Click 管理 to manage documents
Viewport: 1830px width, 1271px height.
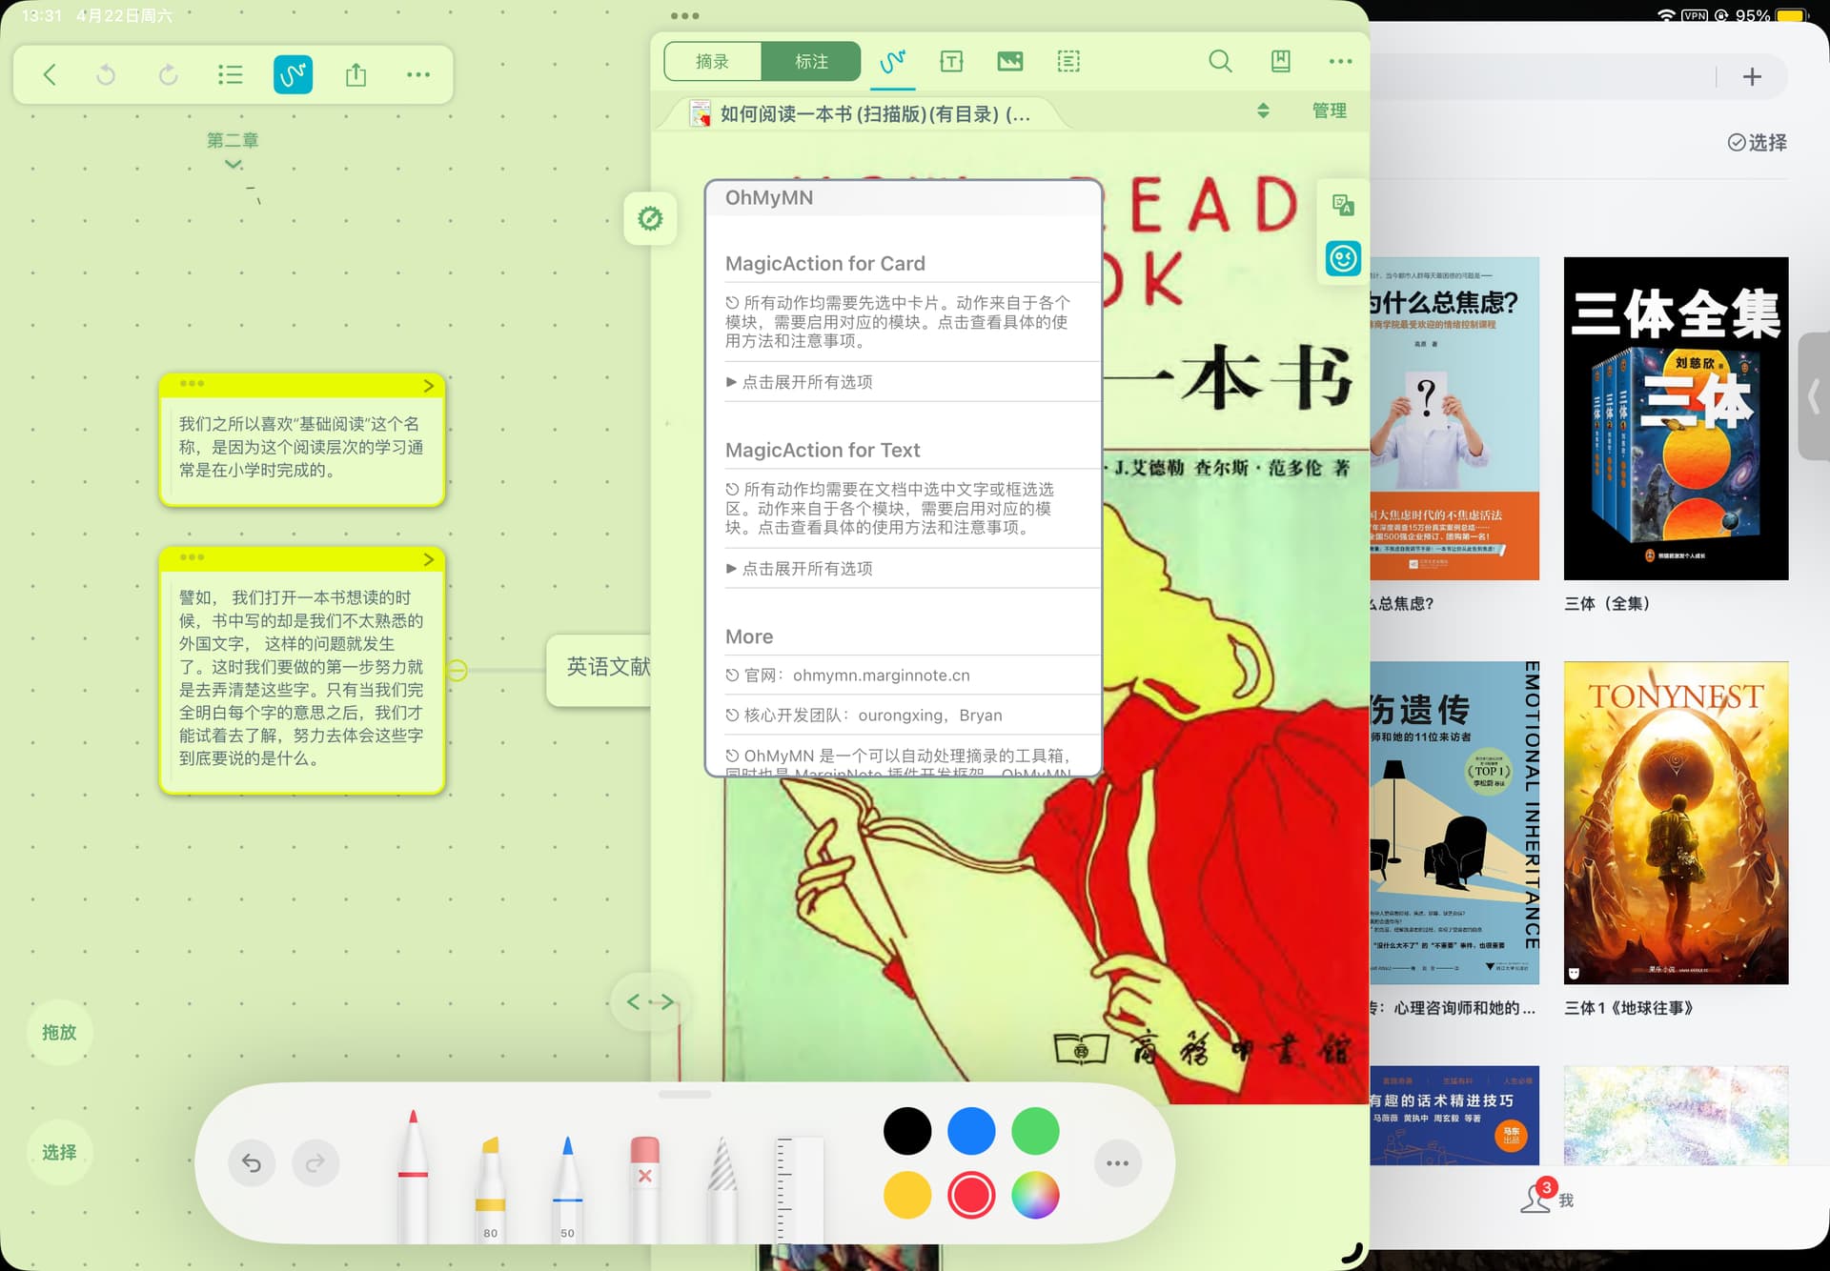(x=1329, y=111)
